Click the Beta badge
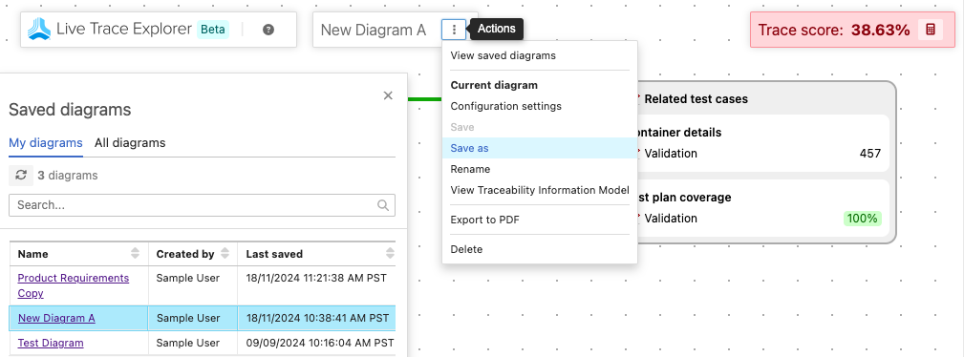 (x=213, y=30)
